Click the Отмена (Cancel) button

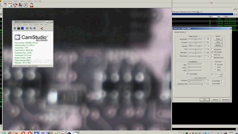[215, 100]
